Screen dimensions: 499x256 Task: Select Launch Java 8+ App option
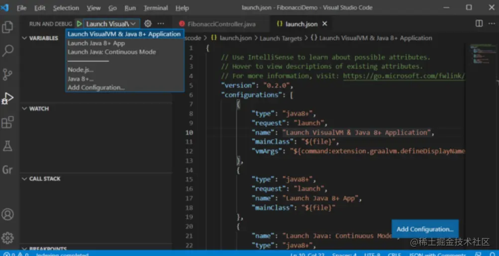point(124,43)
